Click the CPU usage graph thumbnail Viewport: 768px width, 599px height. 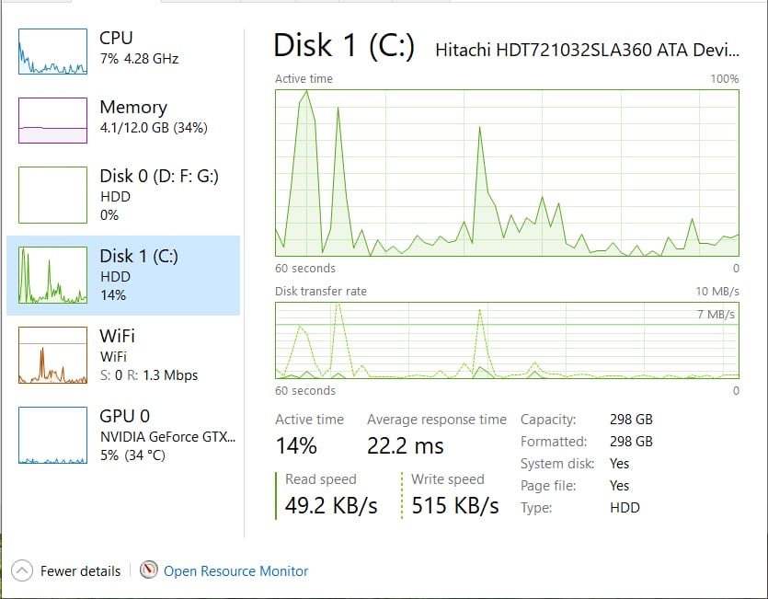(x=52, y=52)
